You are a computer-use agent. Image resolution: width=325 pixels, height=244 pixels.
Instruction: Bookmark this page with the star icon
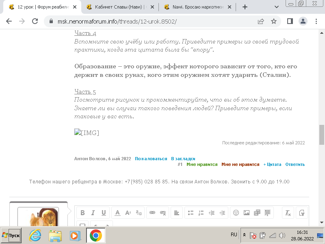pos(273,21)
